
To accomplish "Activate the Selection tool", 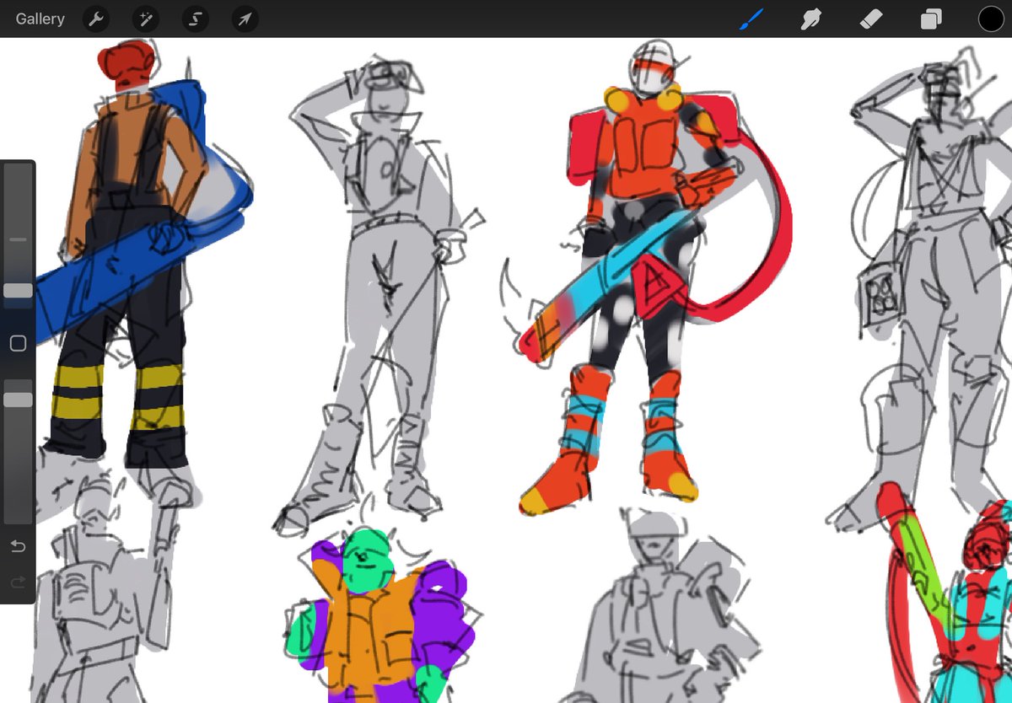I will tap(196, 19).
